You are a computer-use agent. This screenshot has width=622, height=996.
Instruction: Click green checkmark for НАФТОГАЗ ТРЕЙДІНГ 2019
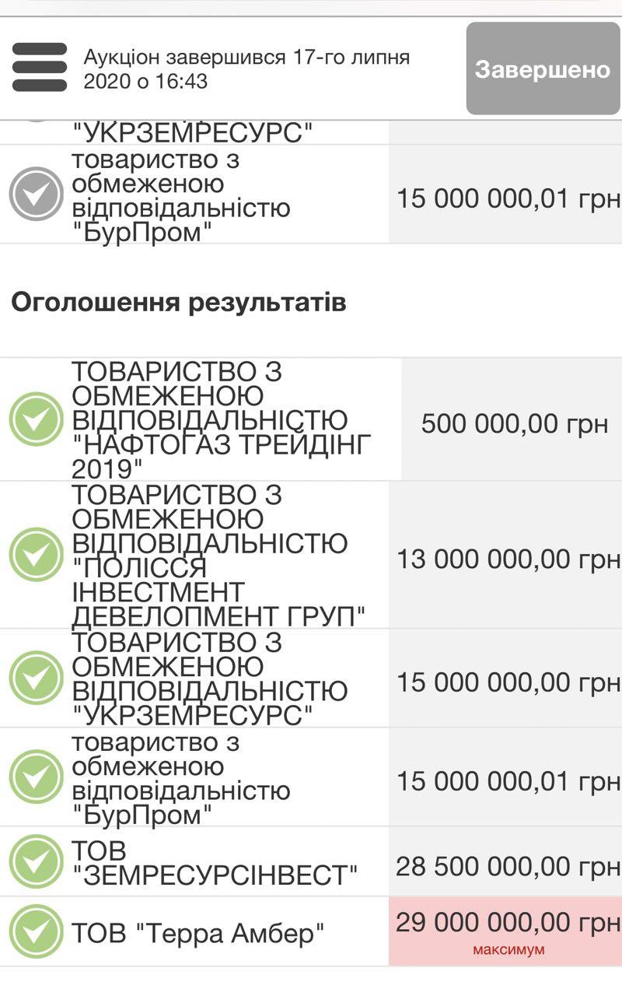point(36,419)
